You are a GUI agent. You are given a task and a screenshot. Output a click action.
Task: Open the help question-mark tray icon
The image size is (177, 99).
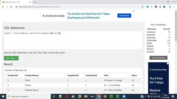pyautogui.click(x=142, y=97)
